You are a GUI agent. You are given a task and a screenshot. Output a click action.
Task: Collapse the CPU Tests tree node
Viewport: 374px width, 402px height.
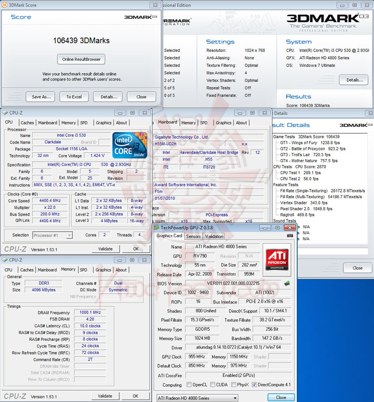pos(282,166)
